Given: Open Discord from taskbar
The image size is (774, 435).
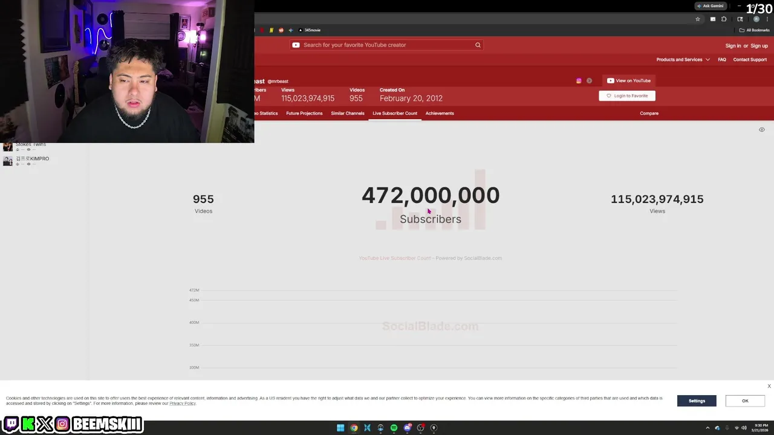Looking at the screenshot, I should click(407, 428).
